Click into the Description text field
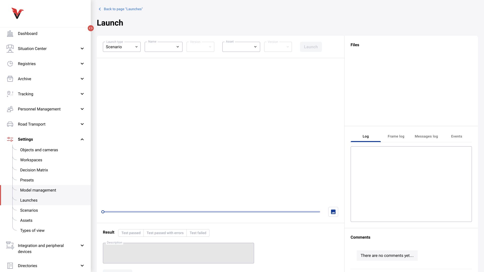 pyautogui.click(x=178, y=253)
